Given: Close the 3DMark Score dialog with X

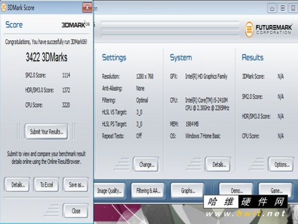Looking at the screenshot, I should pyautogui.click(x=87, y=8).
